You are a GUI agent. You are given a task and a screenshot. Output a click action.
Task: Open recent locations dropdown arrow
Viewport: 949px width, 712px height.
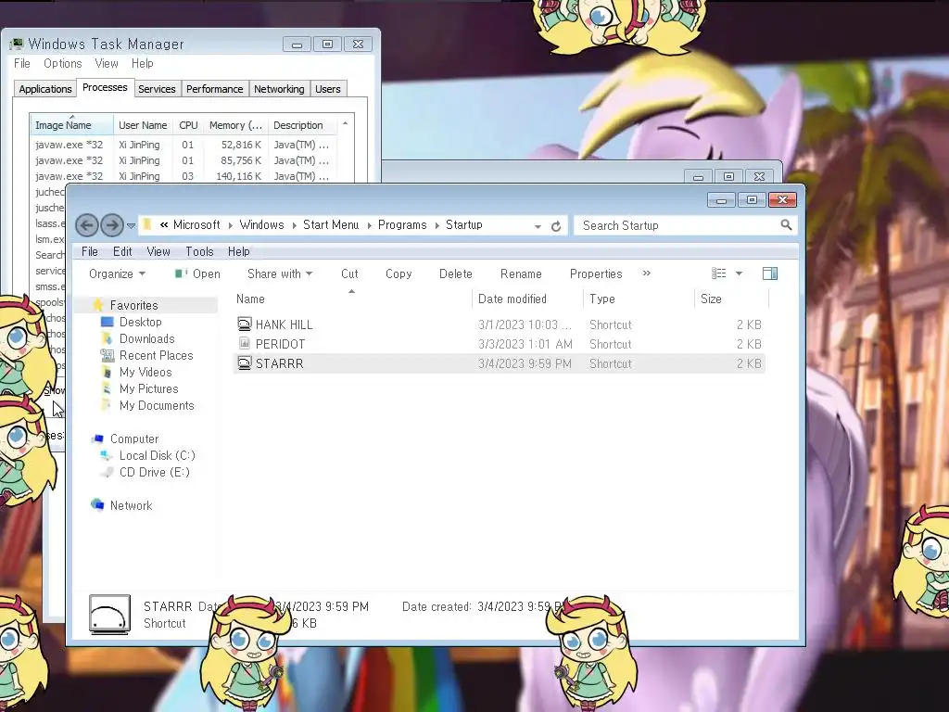[131, 226]
